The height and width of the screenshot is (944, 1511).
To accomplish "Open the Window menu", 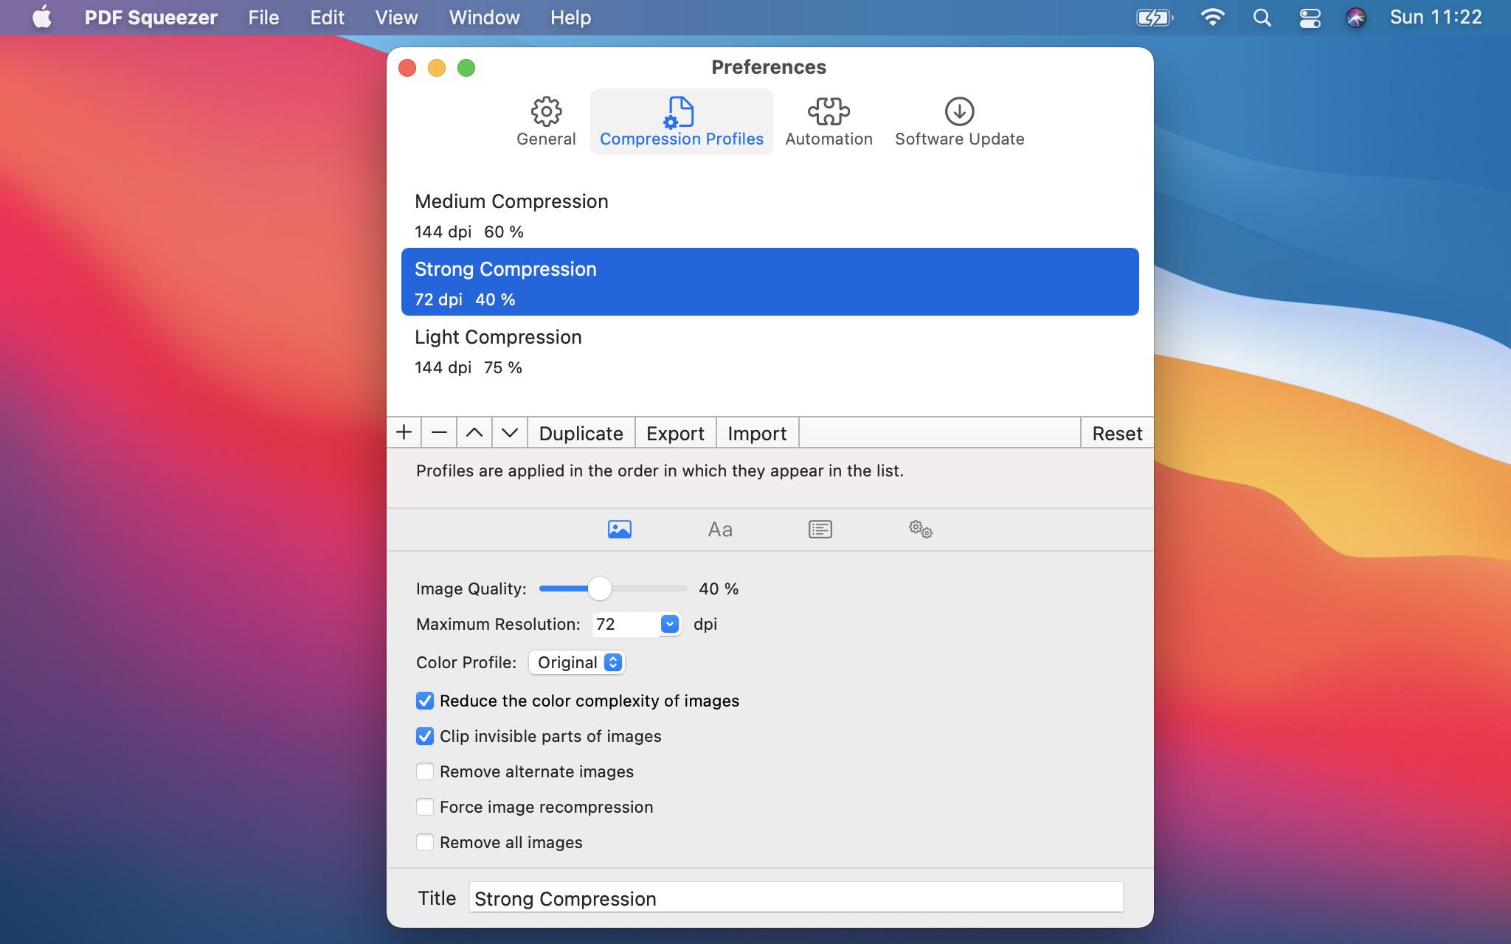I will [484, 18].
